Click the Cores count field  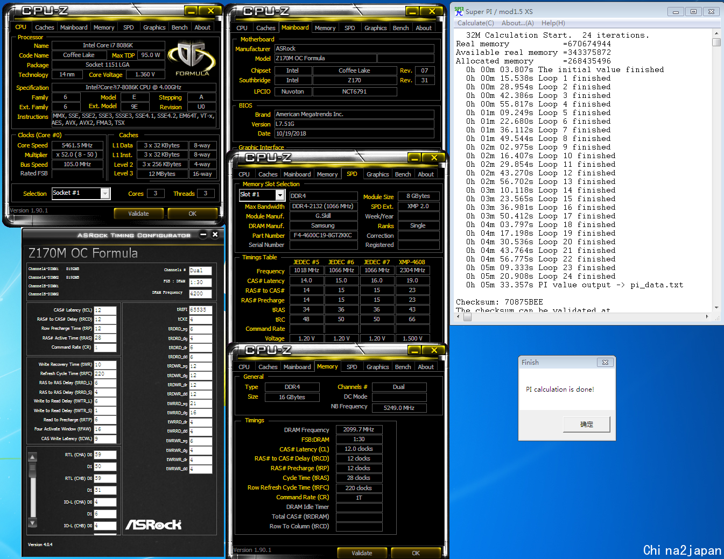coord(156,193)
